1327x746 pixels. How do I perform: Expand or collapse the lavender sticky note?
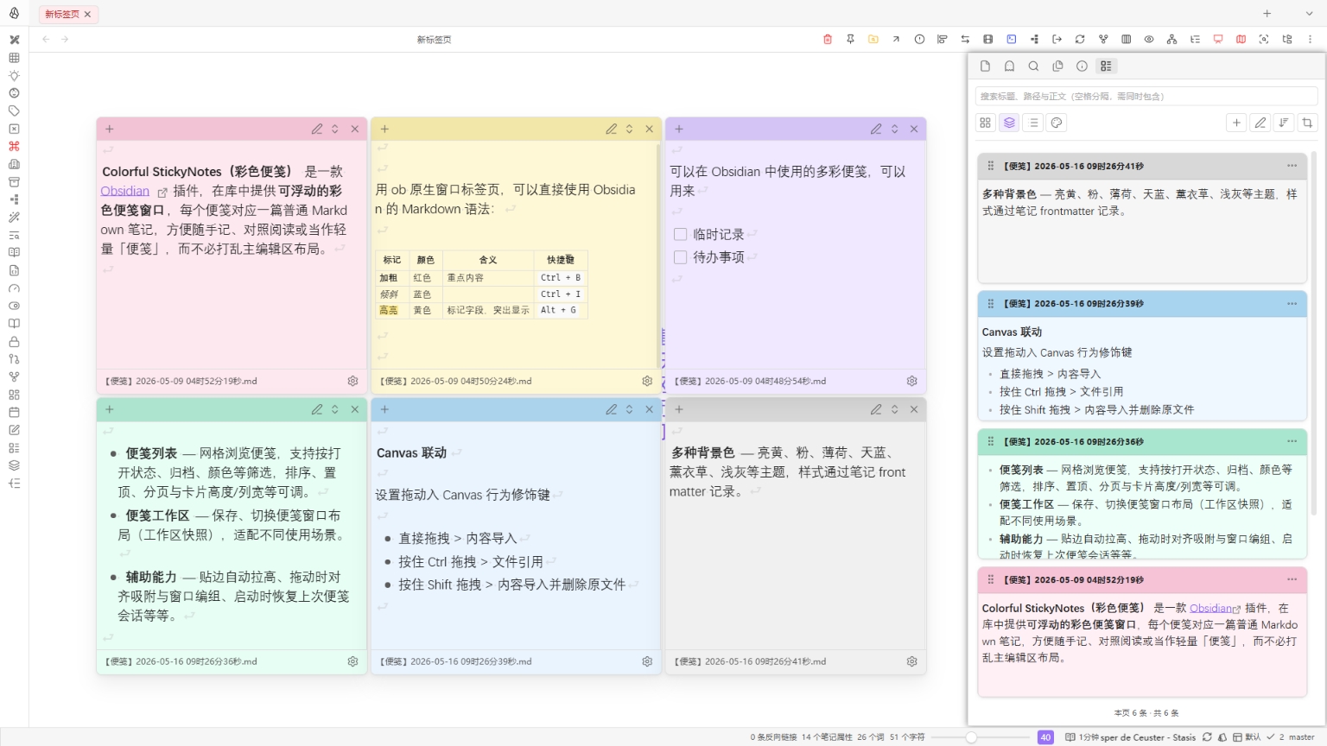pos(895,129)
